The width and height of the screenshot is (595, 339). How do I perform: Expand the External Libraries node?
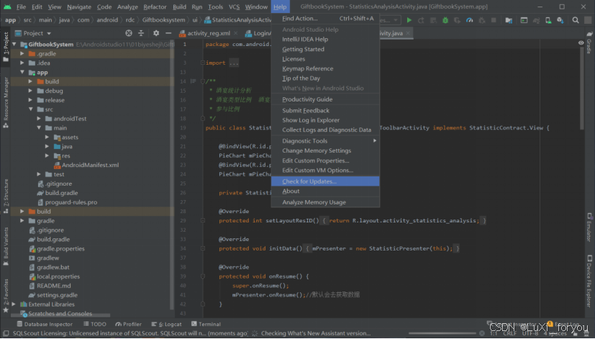click(14, 304)
